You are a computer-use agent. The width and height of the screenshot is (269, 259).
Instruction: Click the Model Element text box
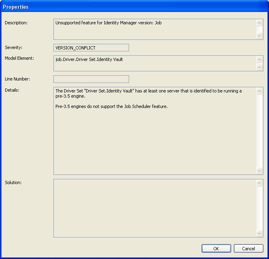click(158, 63)
